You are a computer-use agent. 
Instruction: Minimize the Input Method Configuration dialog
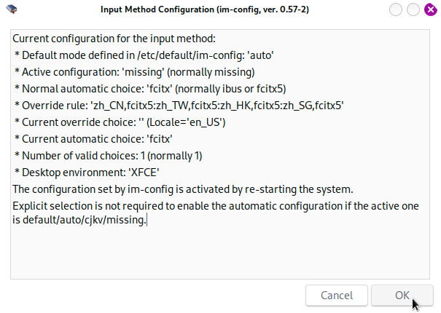tap(396, 9)
